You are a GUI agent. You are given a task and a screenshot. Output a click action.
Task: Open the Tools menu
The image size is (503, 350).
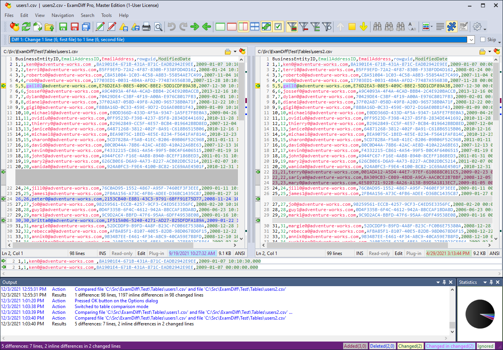click(x=107, y=15)
